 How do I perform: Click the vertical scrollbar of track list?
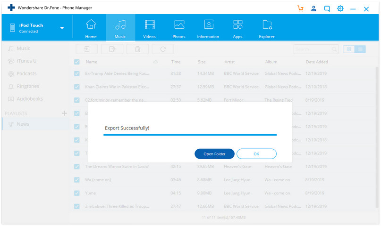point(377,138)
